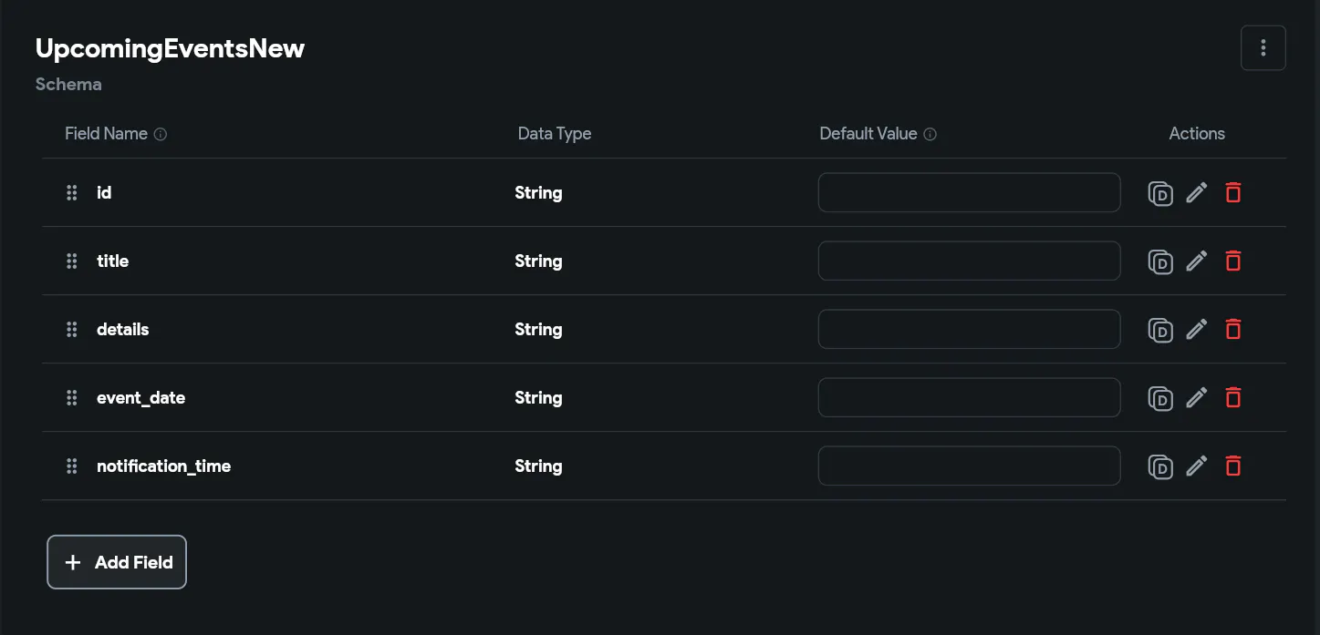Edit the details field
1320x635 pixels.
coord(1197,329)
